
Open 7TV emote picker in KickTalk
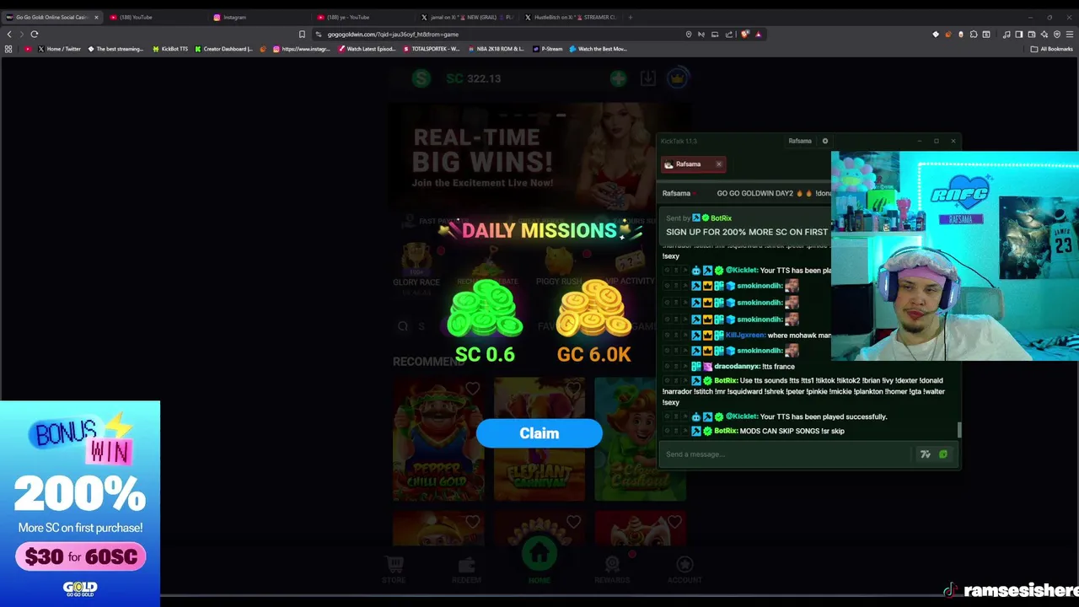click(926, 454)
